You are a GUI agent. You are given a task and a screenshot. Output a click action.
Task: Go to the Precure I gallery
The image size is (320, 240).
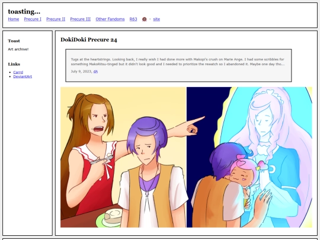[x=33, y=19]
